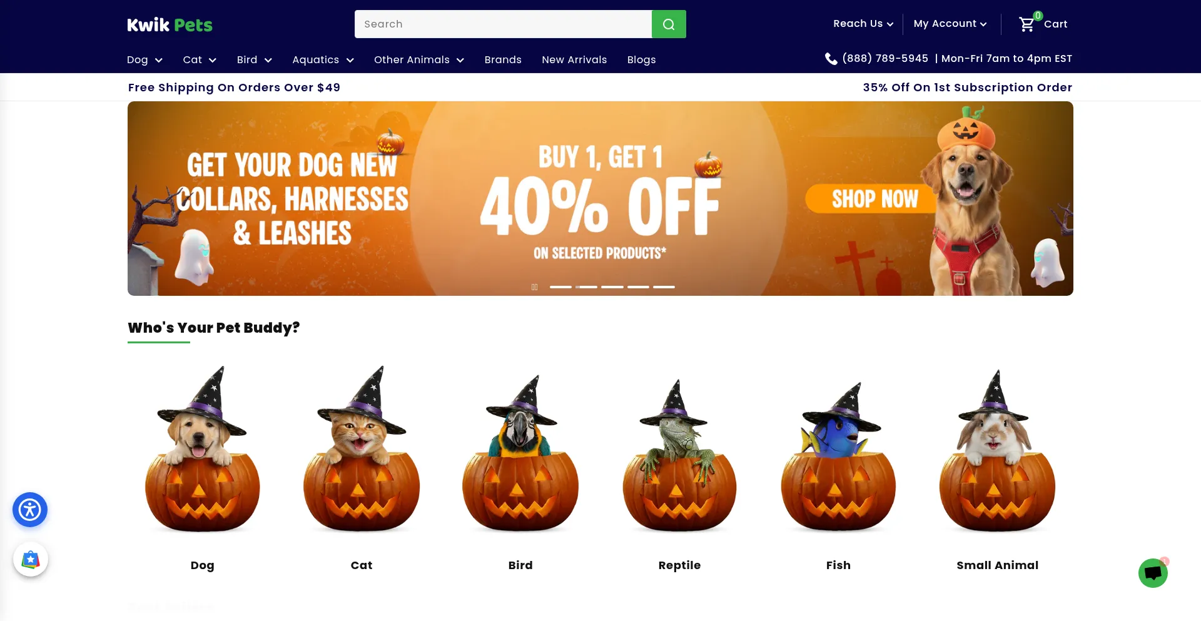Expand the Dog menu dropdown
1201x621 pixels.
(x=144, y=60)
